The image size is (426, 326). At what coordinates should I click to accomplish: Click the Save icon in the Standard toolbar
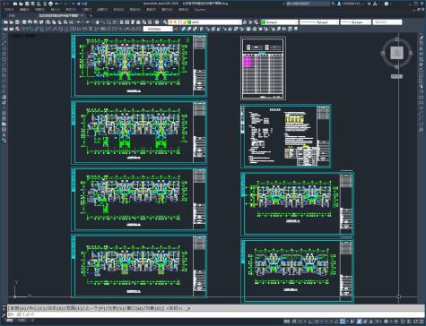coord(17,22)
